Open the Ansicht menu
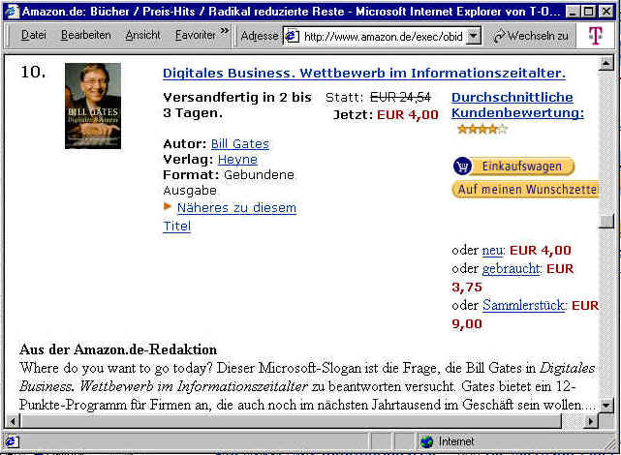Viewport: 621px width, 455px height. (x=142, y=35)
